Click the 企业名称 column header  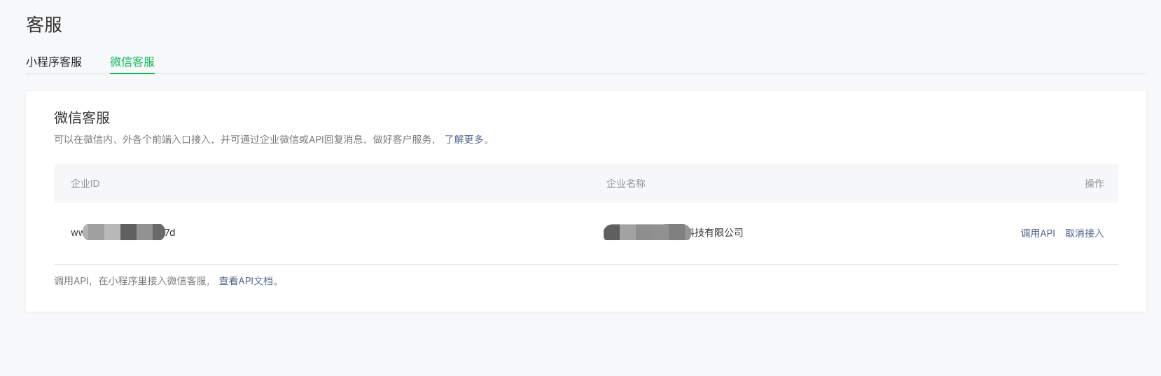[625, 183]
